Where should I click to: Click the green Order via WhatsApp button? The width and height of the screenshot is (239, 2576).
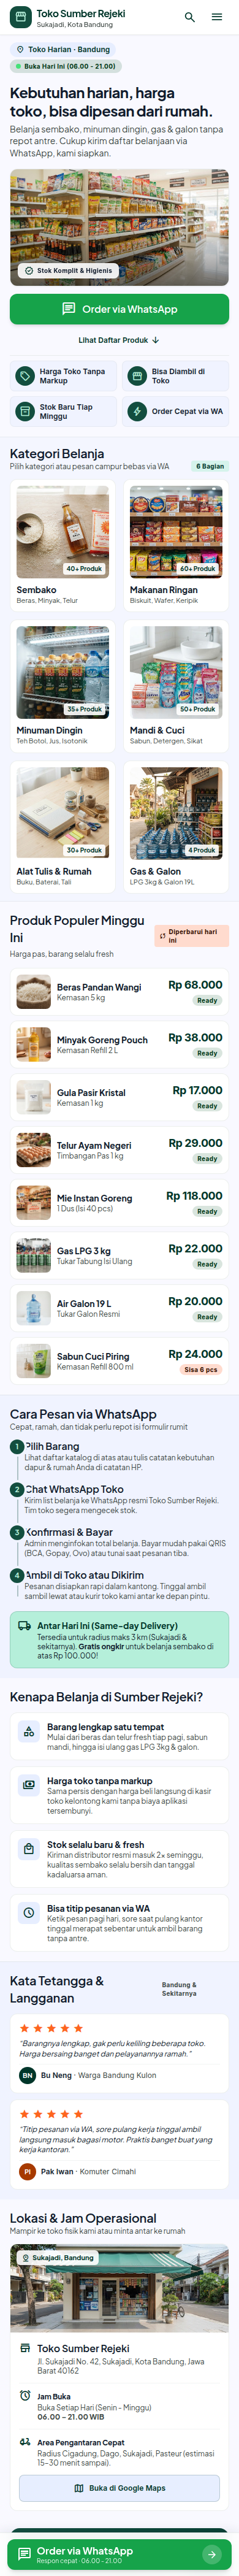pos(119,309)
